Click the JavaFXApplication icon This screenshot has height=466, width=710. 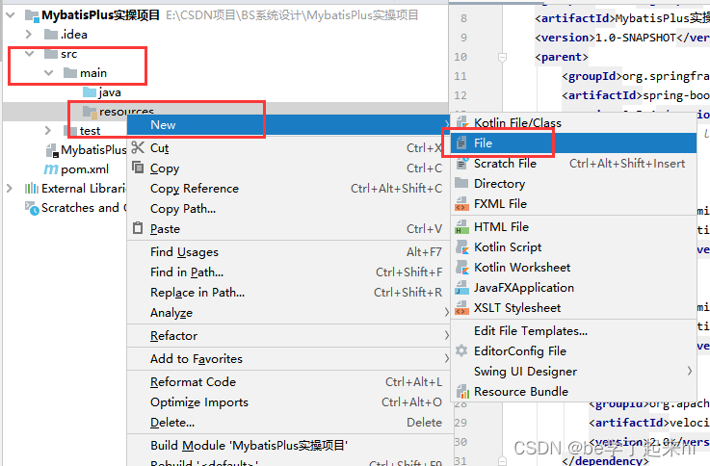pyautogui.click(x=461, y=288)
